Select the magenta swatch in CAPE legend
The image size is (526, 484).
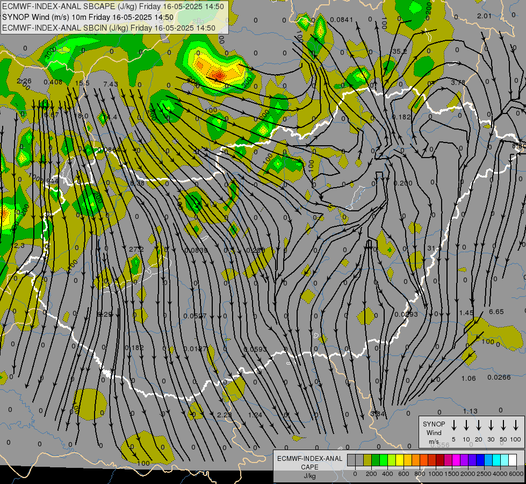(456, 460)
